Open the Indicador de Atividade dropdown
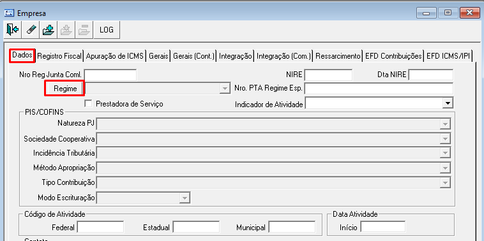This screenshot has width=484, height=241. click(x=447, y=103)
